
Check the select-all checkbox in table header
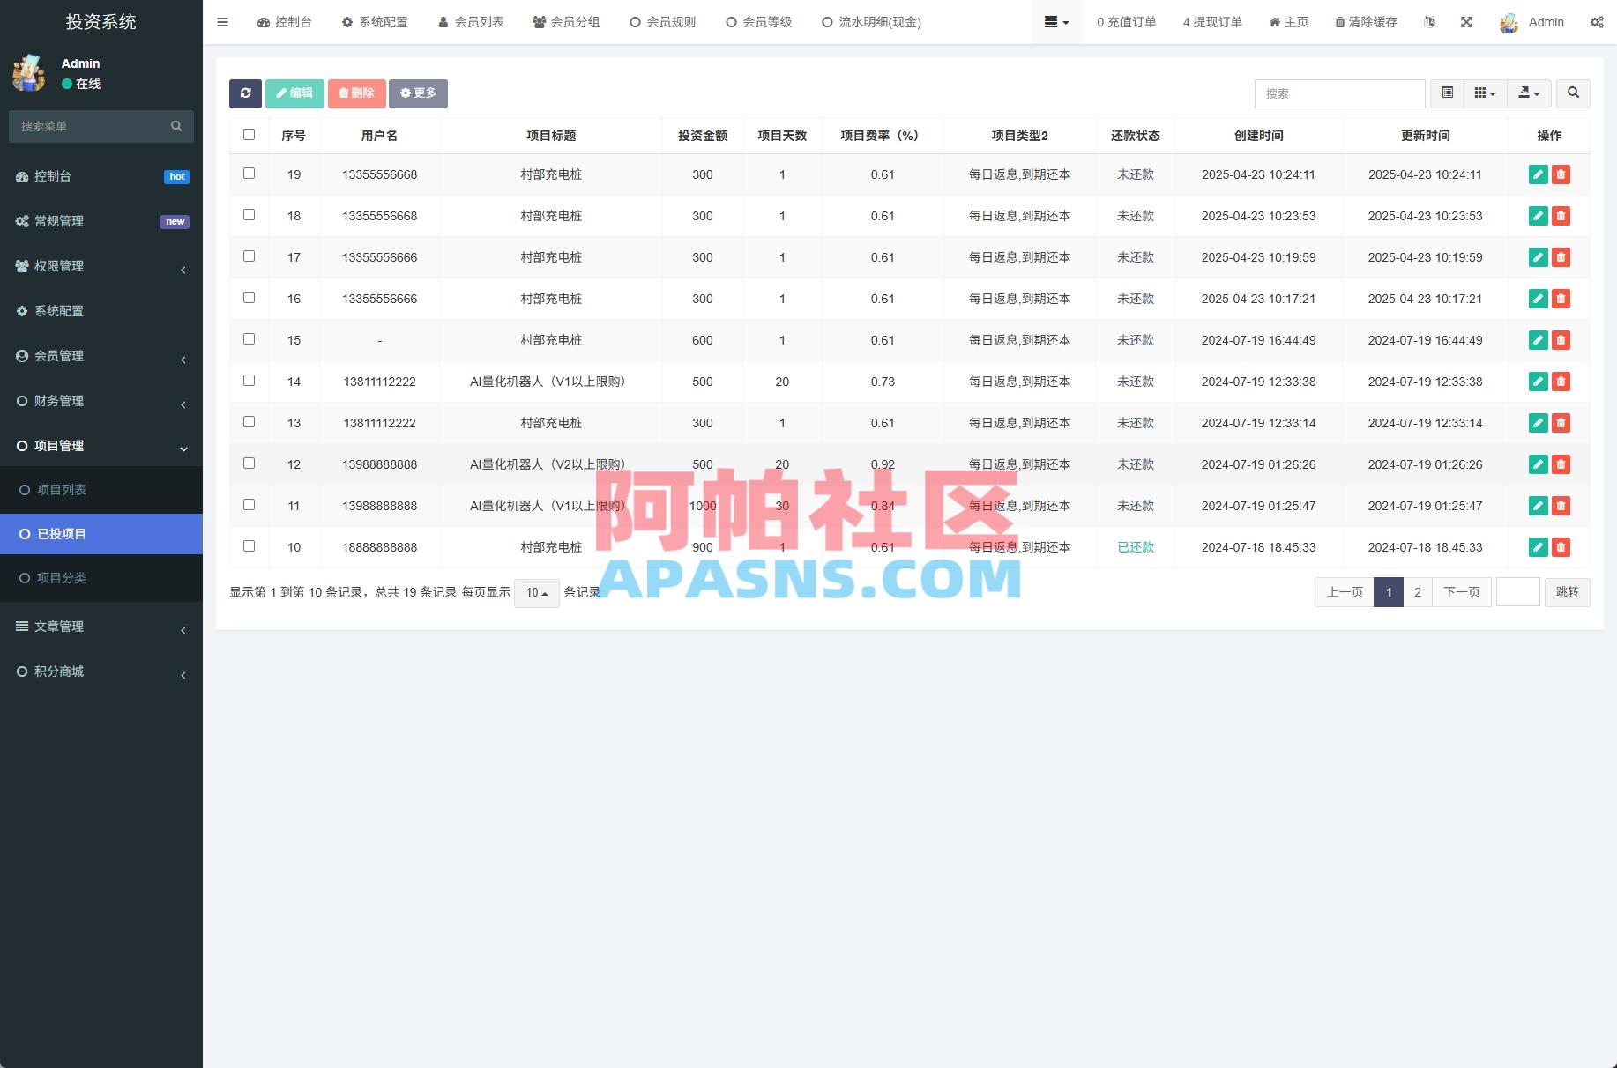249,134
